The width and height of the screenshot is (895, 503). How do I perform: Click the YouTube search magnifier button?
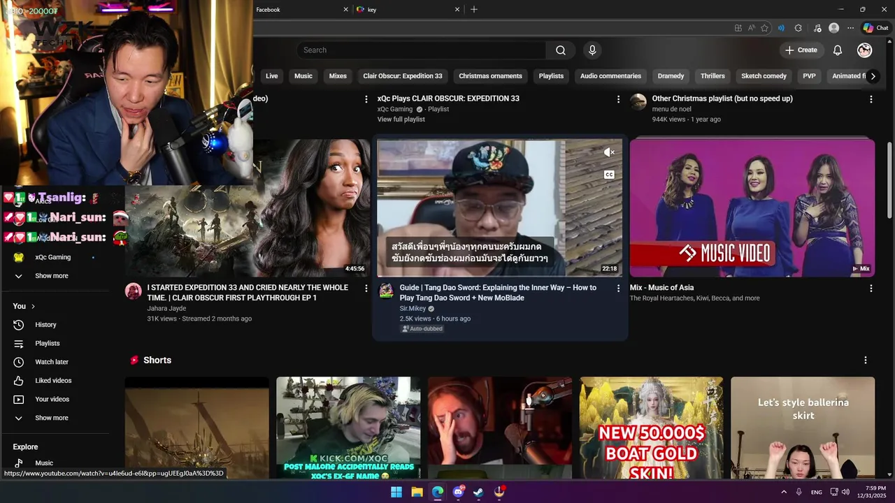(x=560, y=50)
